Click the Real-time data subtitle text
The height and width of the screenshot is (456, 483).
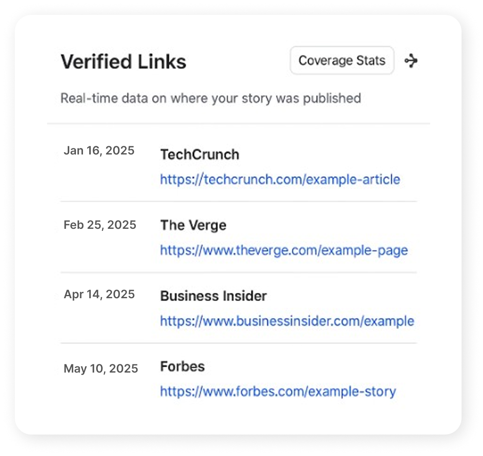click(x=211, y=98)
